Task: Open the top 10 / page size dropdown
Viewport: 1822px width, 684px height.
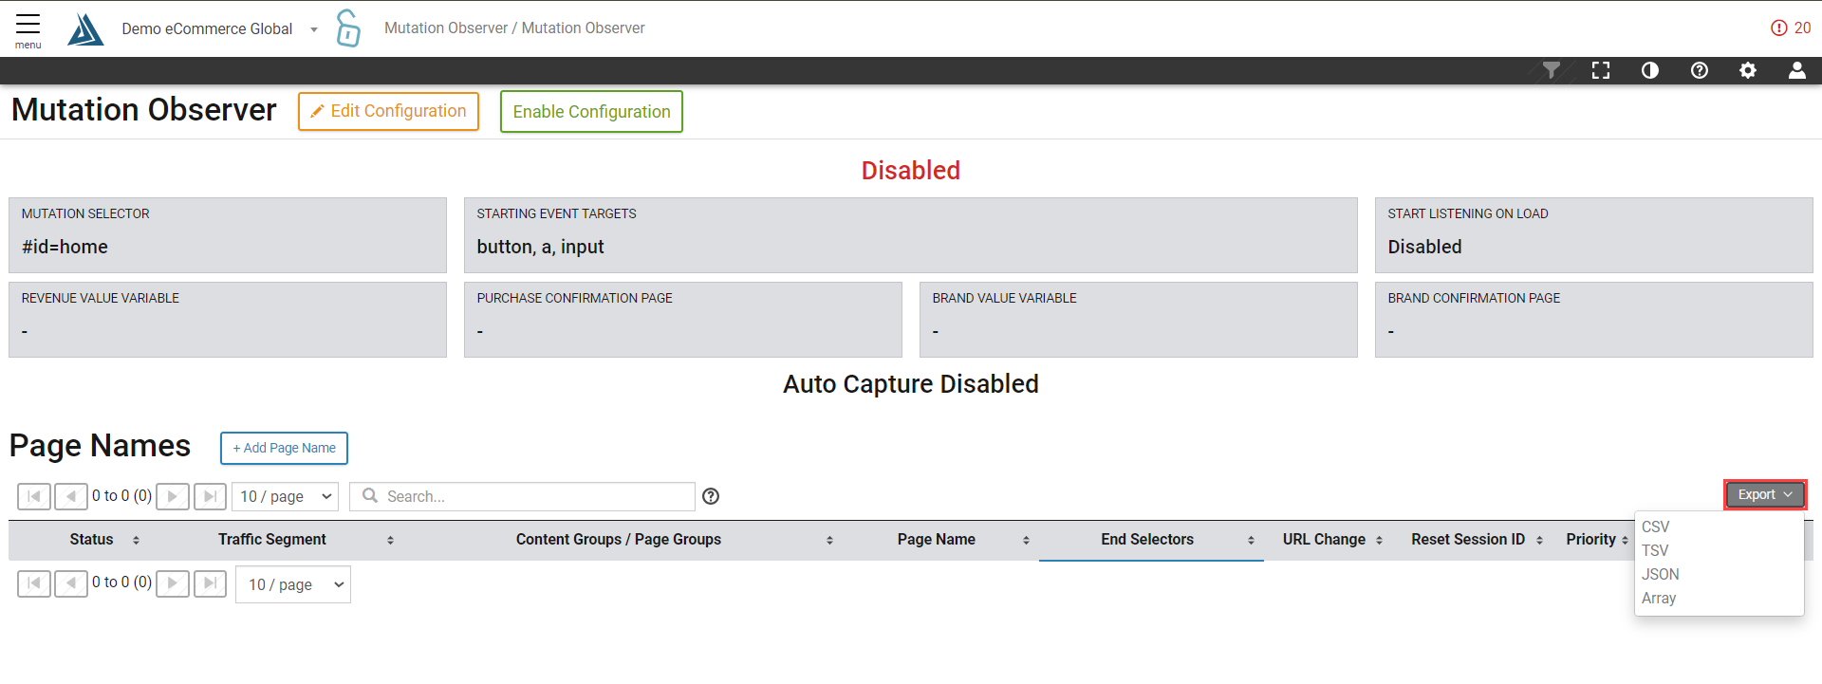Action: [x=286, y=496]
